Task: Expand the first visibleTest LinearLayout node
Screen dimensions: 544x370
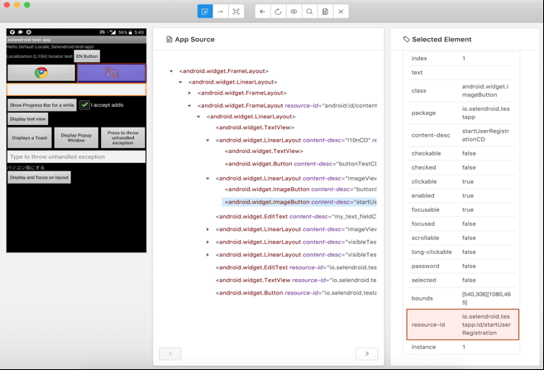Action: 208,243
